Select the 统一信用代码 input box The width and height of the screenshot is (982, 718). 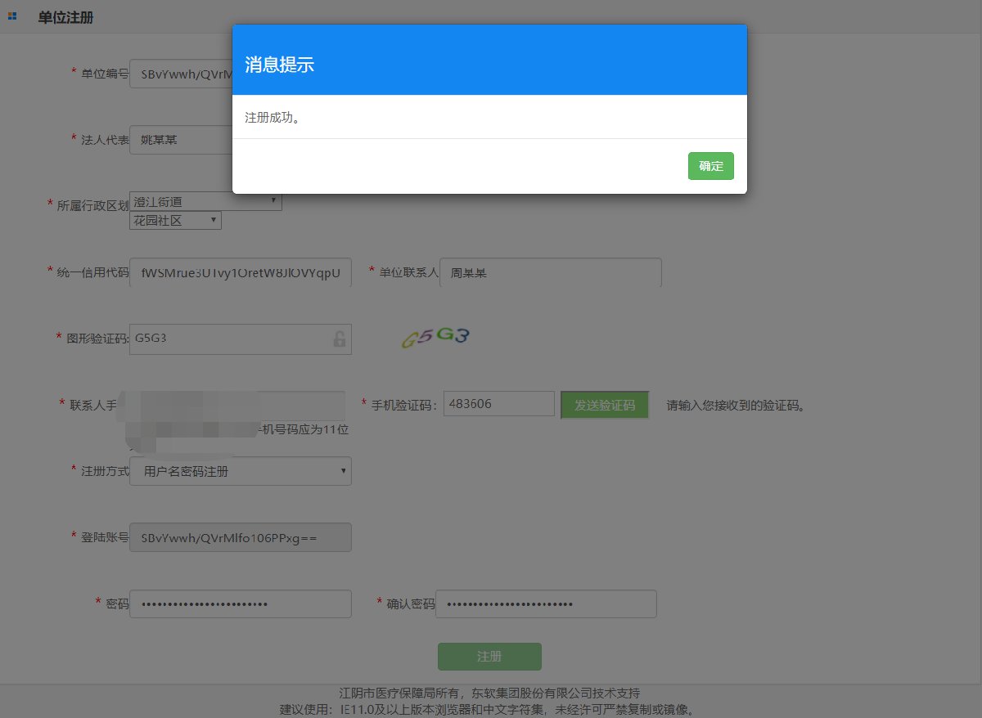(x=241, y=272)
